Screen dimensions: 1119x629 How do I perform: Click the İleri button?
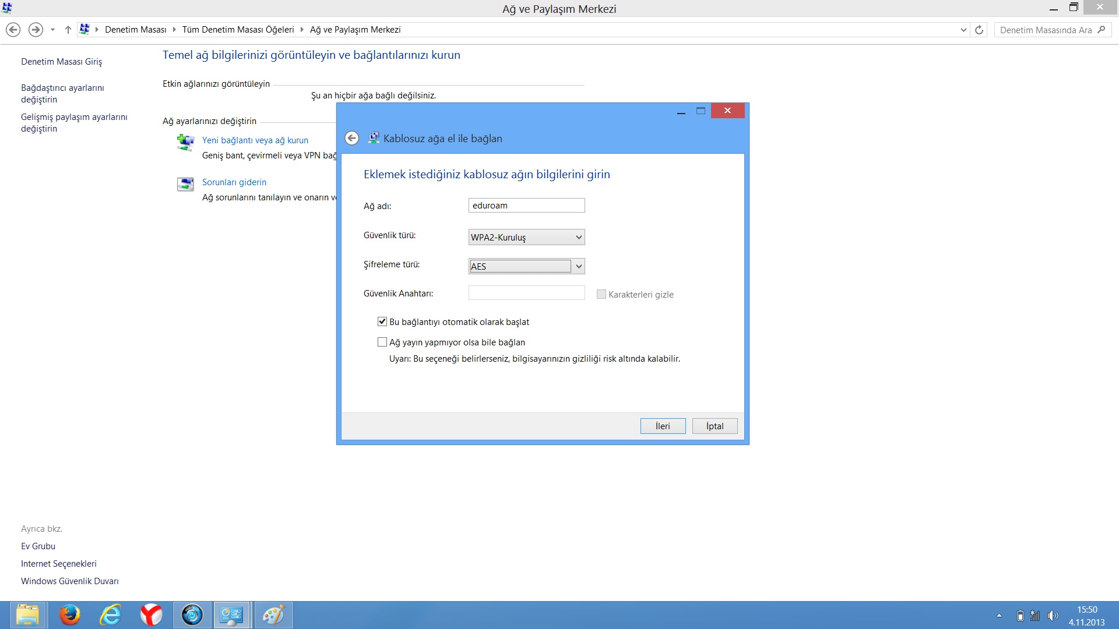pyautogui.click(x=663, y=426)
